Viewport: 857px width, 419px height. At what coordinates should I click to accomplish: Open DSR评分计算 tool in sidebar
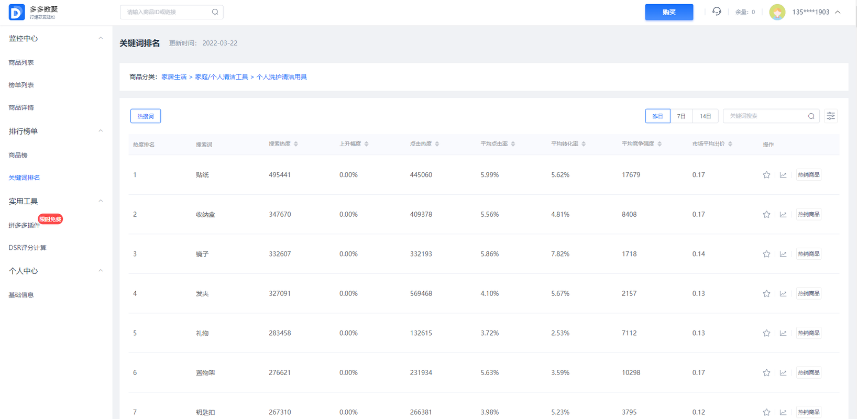click(28, 248)
